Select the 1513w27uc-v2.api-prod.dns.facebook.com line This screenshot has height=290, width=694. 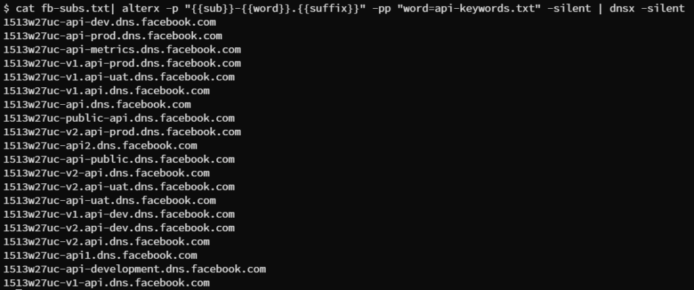122,132
